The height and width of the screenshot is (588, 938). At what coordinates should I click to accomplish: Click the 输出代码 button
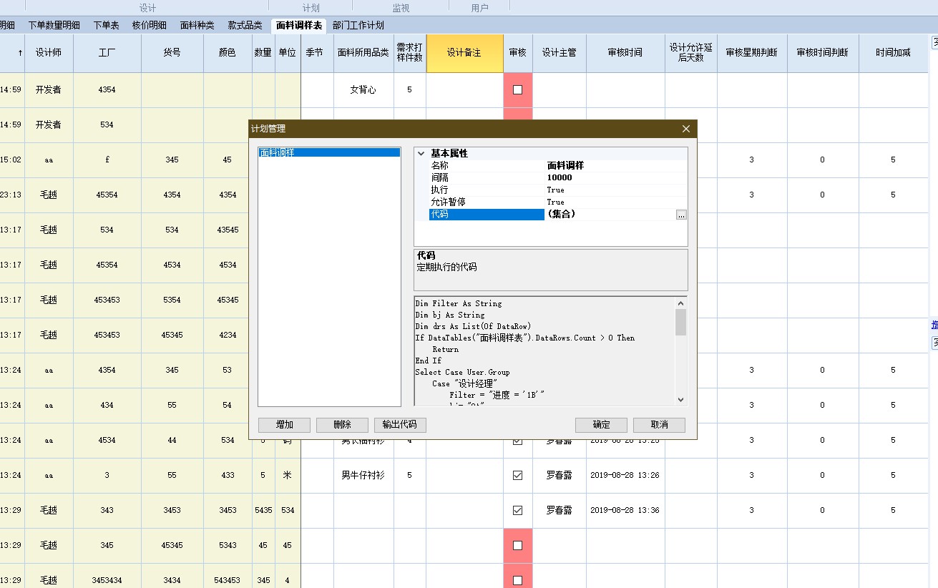click(x=400, y=425)
